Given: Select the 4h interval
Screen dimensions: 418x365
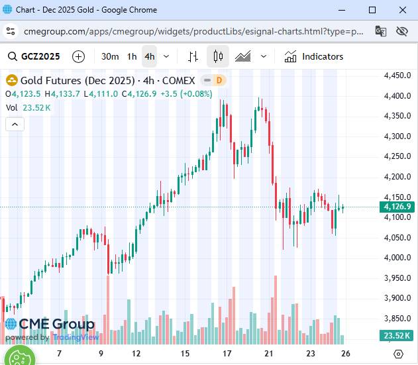Looking at the screenshot, I should pyautogui.click(x=150, y=56).
